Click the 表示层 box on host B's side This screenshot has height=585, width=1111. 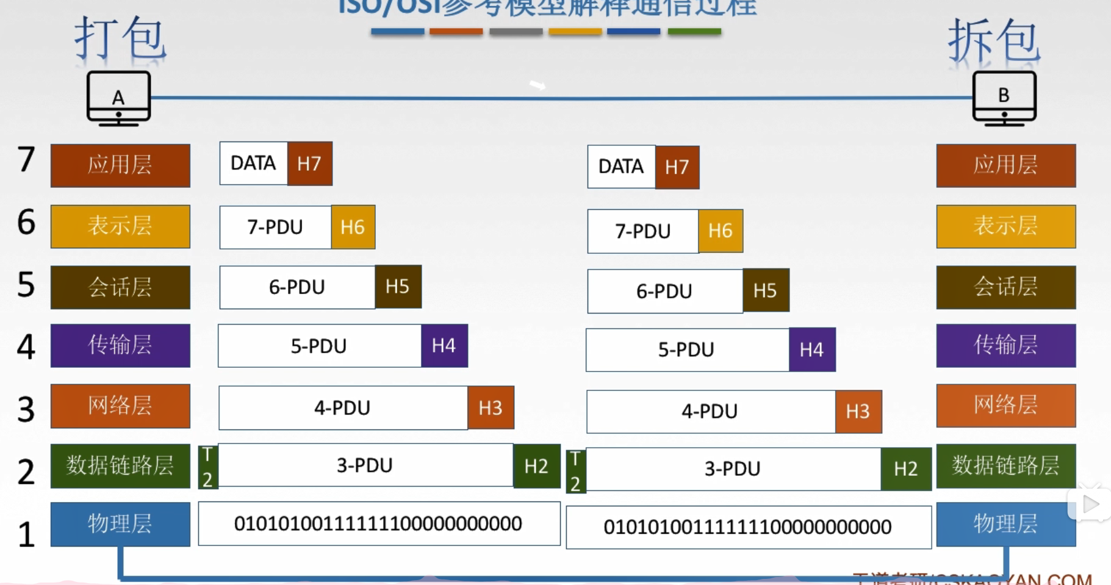tap(1006, 226)
